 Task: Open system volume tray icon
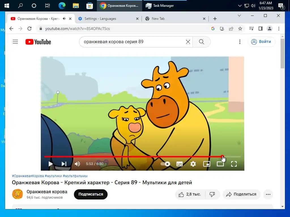(x=253, y=6)
